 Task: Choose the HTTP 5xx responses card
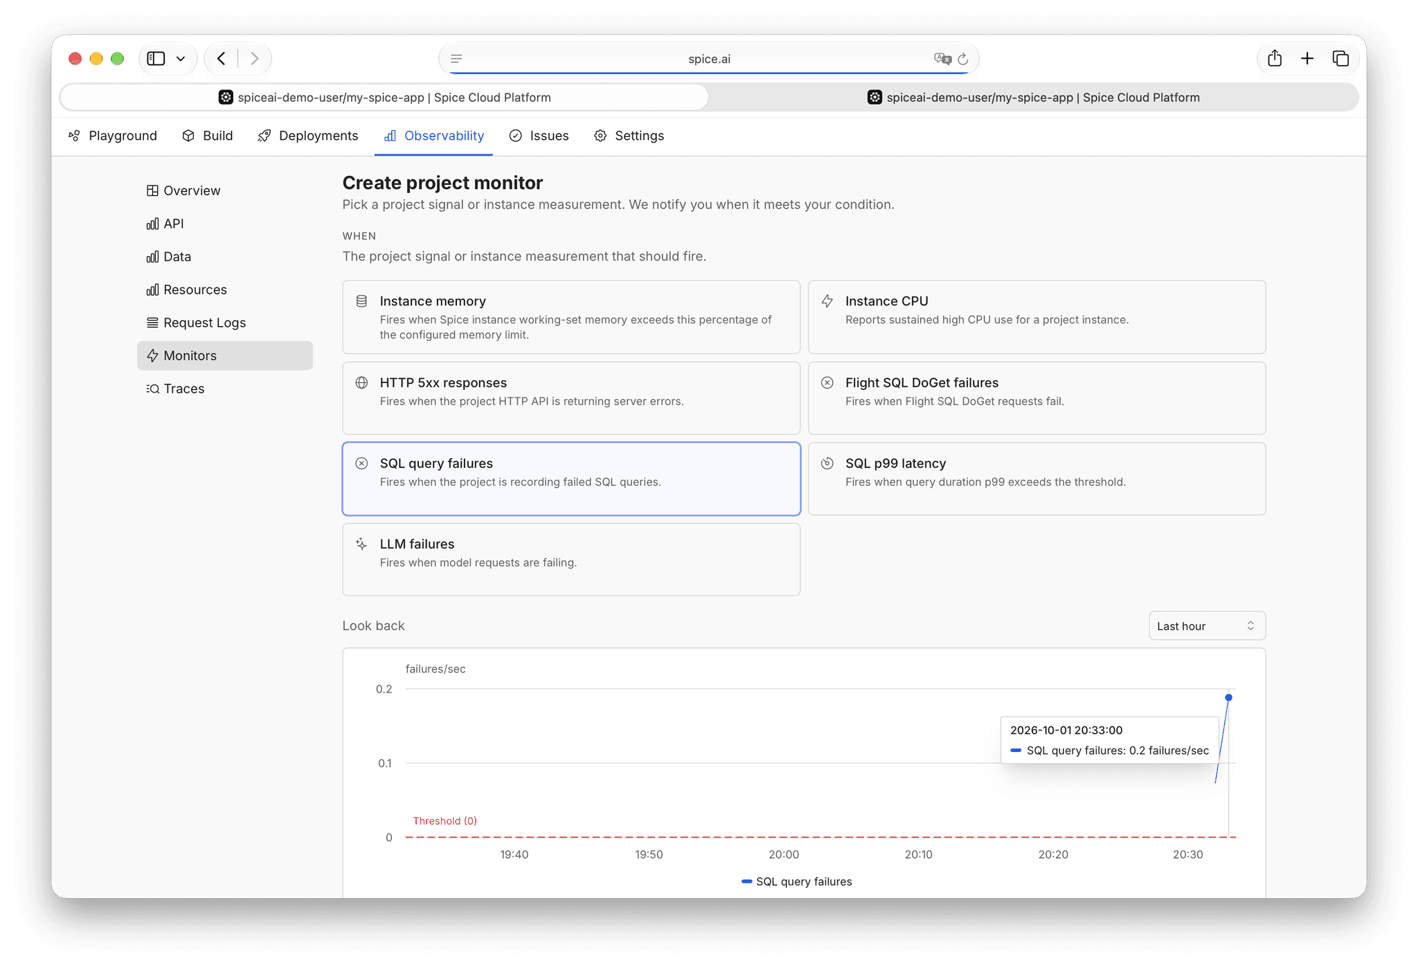(571, 398)
